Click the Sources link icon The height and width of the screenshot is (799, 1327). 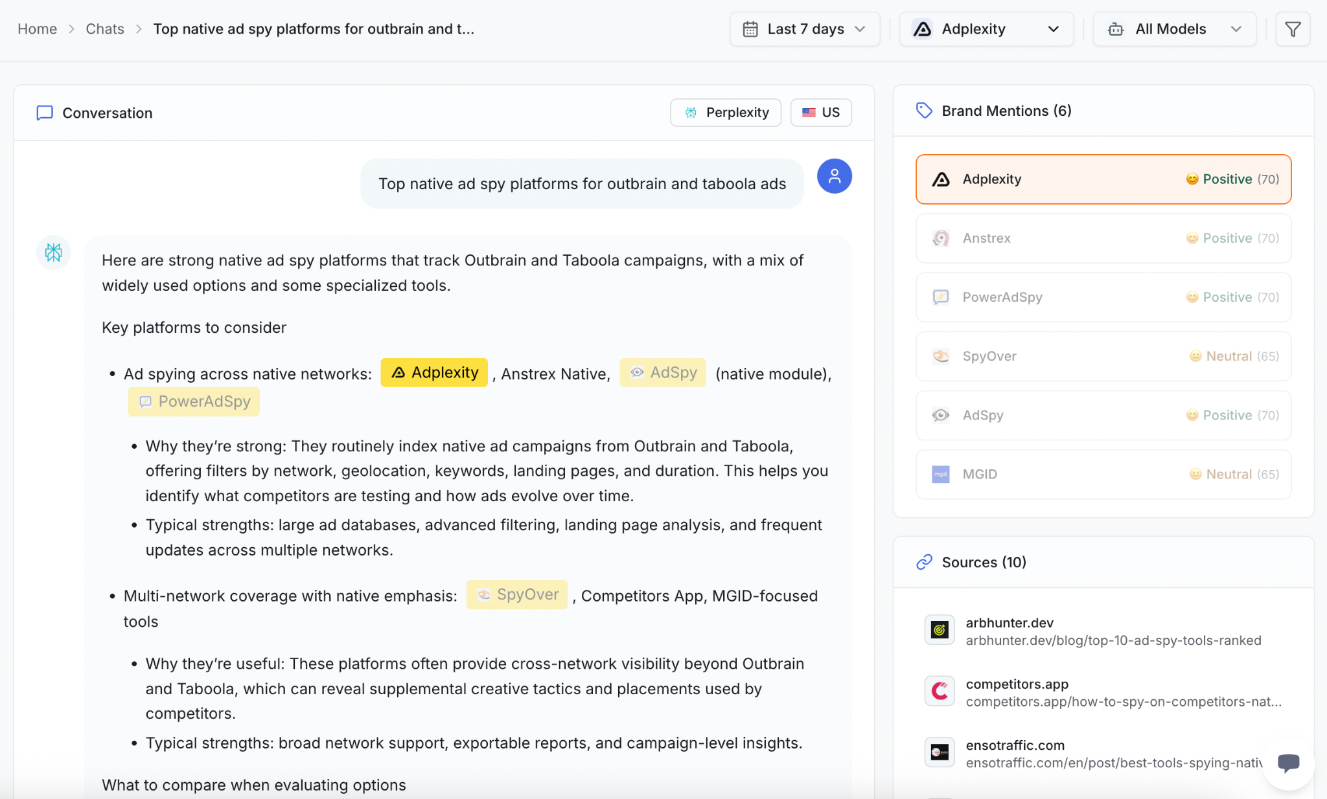click(924, 562)
